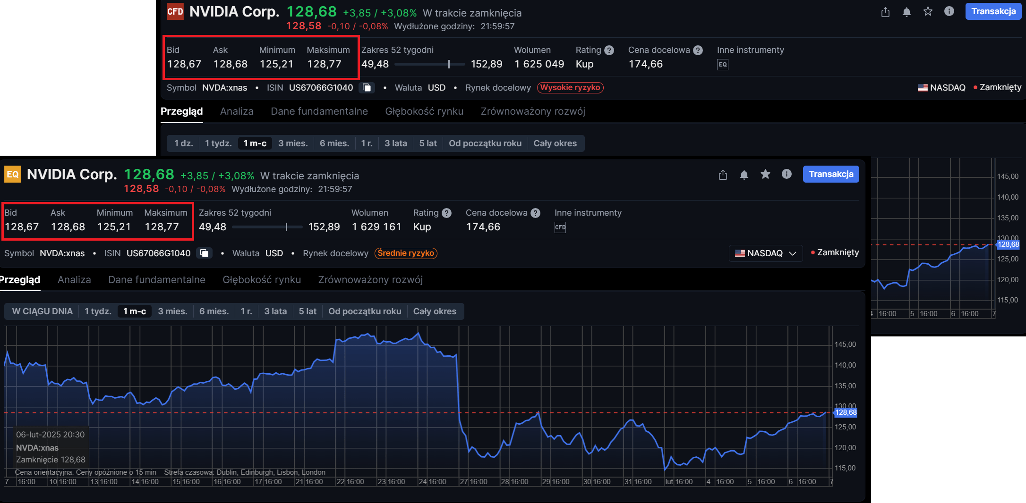
Task: Open Dane fundamentalne tab in upper panel
Action: tap(319, 111)
